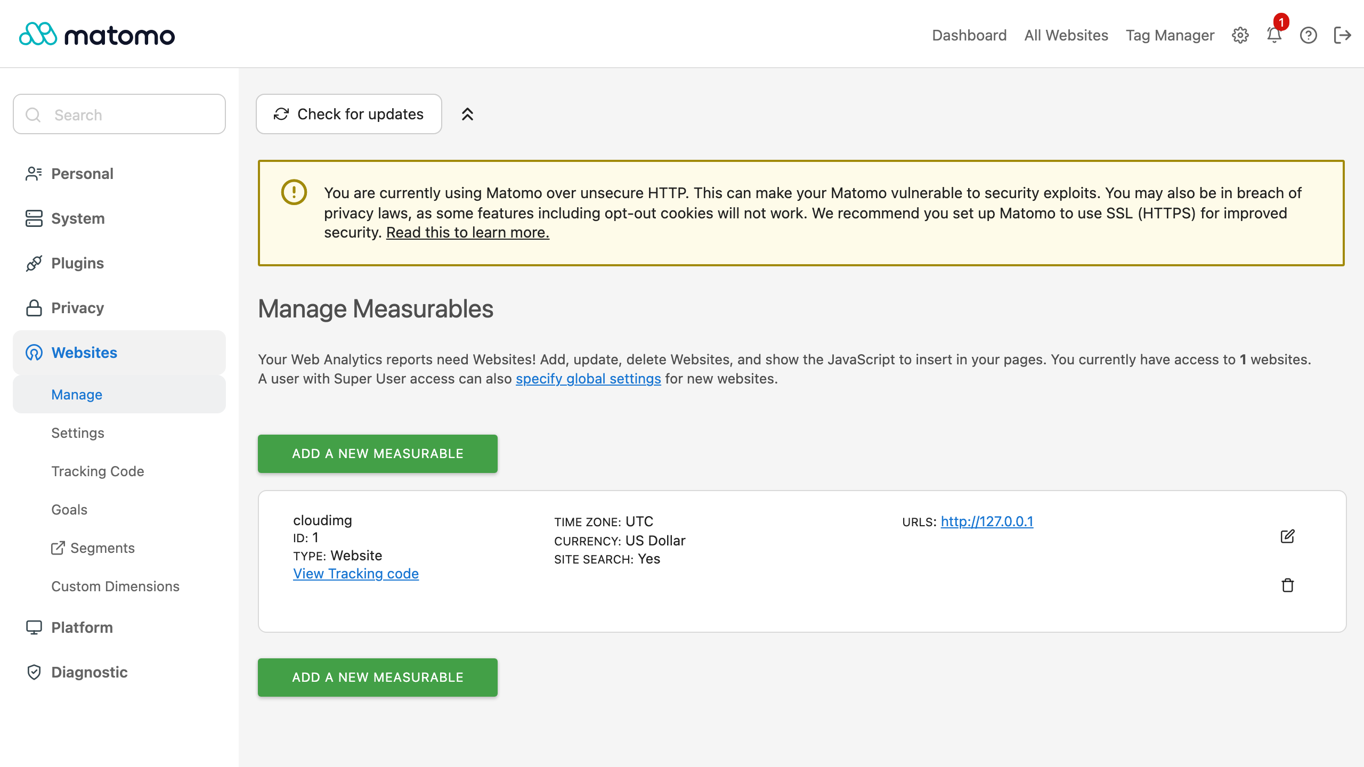This screenshot has height=767, width=1364.
Task: Open Tag Manager in top navigation
Action: (x=1170, y=35)
